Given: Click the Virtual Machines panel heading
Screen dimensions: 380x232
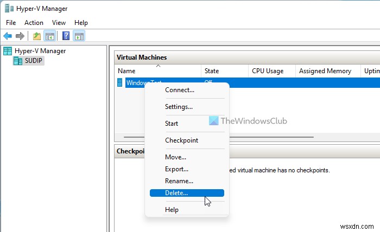Looking at the screenshot, I should (142, 57).
